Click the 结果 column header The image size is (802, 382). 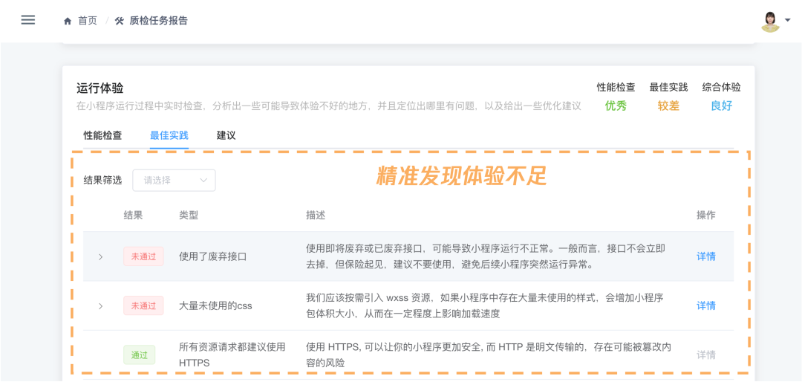[133, 216]
